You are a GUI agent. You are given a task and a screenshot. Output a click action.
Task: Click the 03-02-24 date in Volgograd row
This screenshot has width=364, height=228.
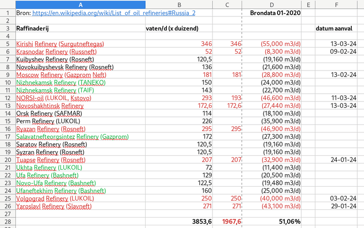click(336, 198)
